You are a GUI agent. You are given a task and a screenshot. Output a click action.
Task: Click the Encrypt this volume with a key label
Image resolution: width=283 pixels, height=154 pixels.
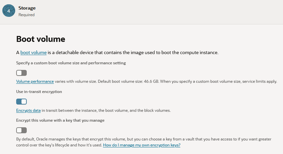[x=60, y=120]
